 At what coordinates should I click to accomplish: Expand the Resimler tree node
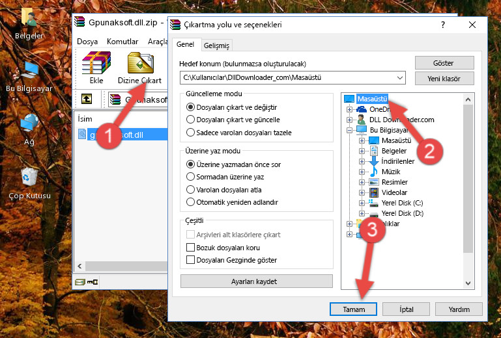coord(362,183)
